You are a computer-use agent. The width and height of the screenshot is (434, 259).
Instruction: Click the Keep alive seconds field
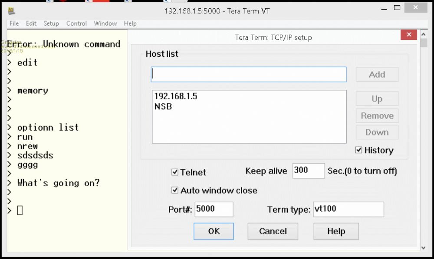(x=308, y=171)
